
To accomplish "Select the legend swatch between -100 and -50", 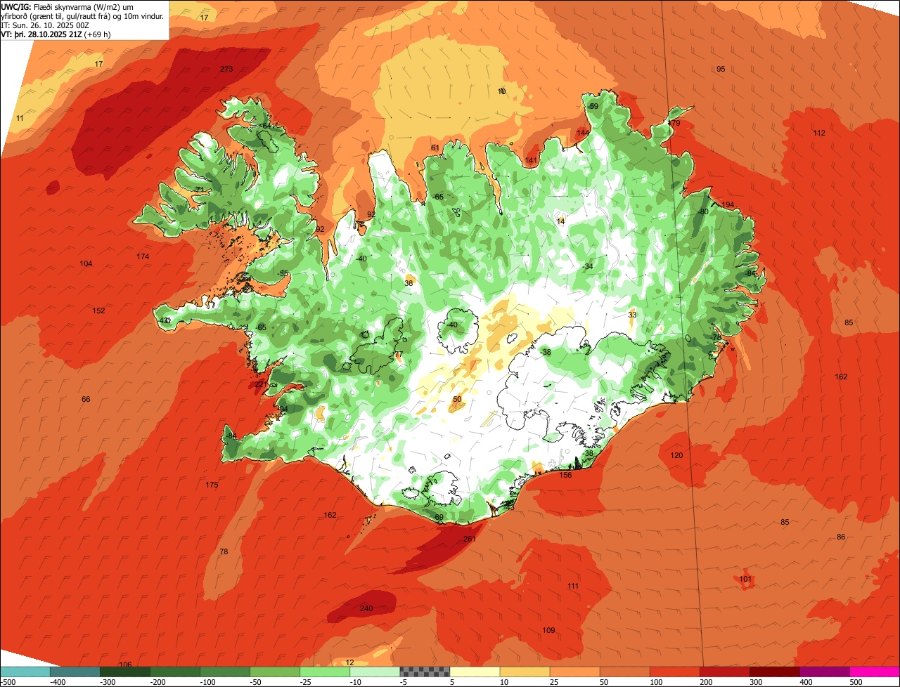I will coord(225,672).
